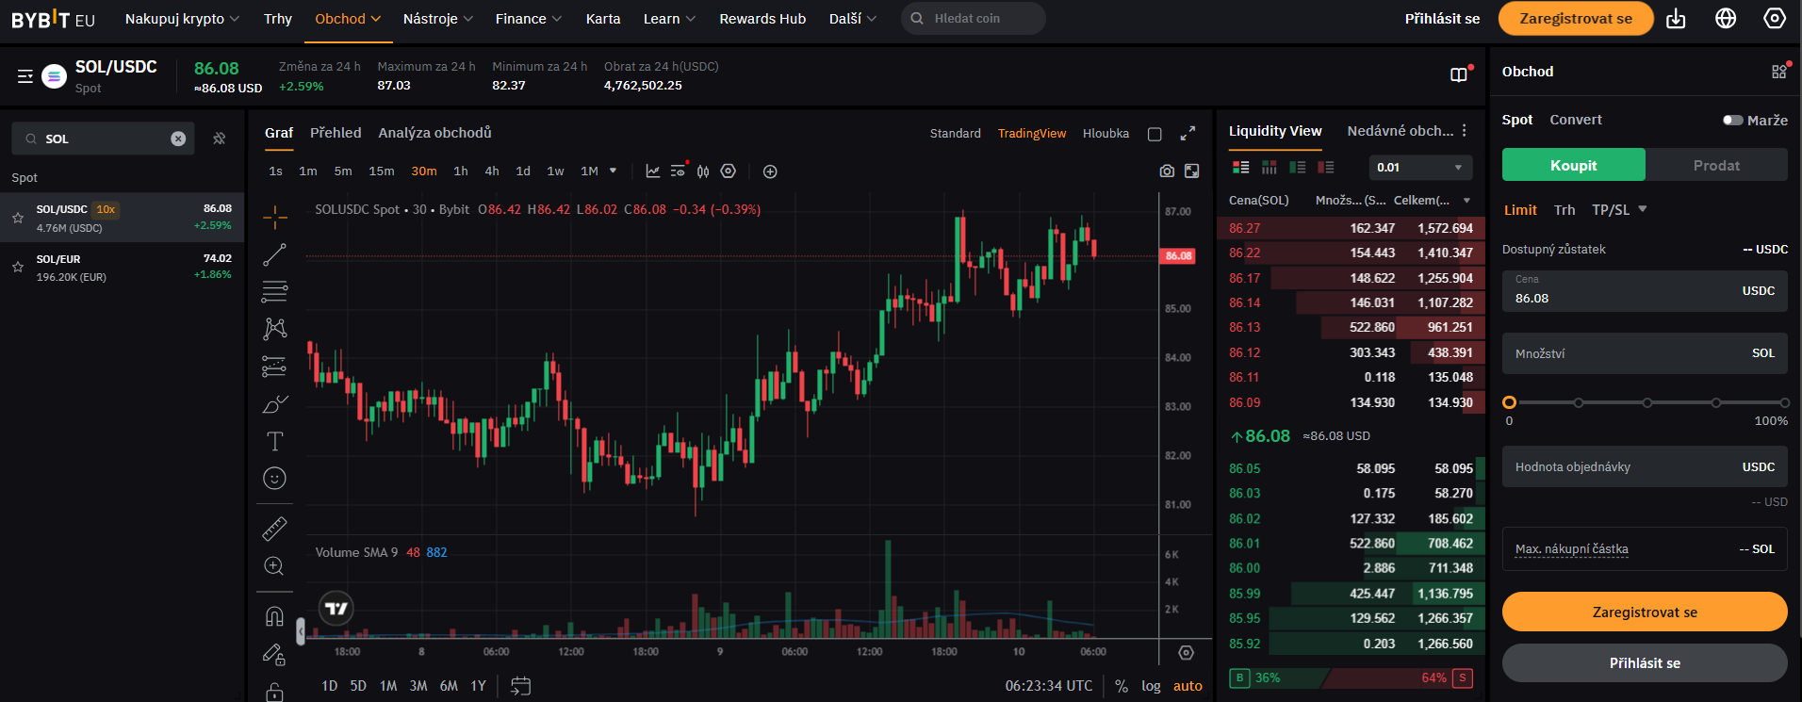Open the chart indicators icon
The height and width of the screenshot is (702, 1802).
[x=653, y=171]
